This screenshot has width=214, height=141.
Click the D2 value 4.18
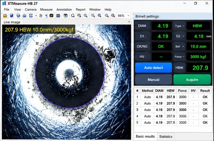[199, 36]
